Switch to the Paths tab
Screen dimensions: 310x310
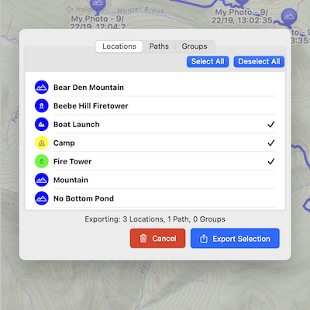click(x=159, y=46)
